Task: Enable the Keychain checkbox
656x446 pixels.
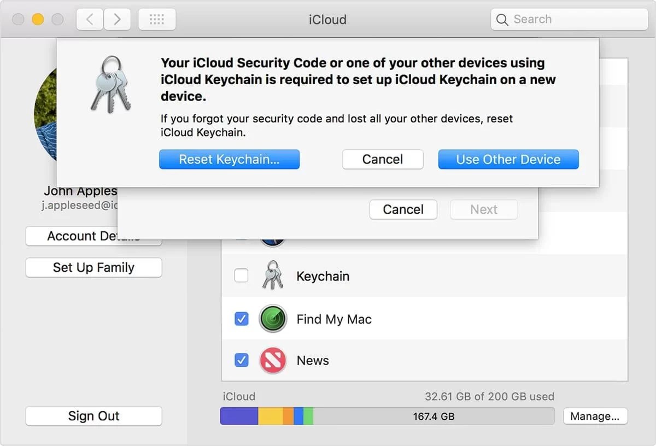Action: 241,276
